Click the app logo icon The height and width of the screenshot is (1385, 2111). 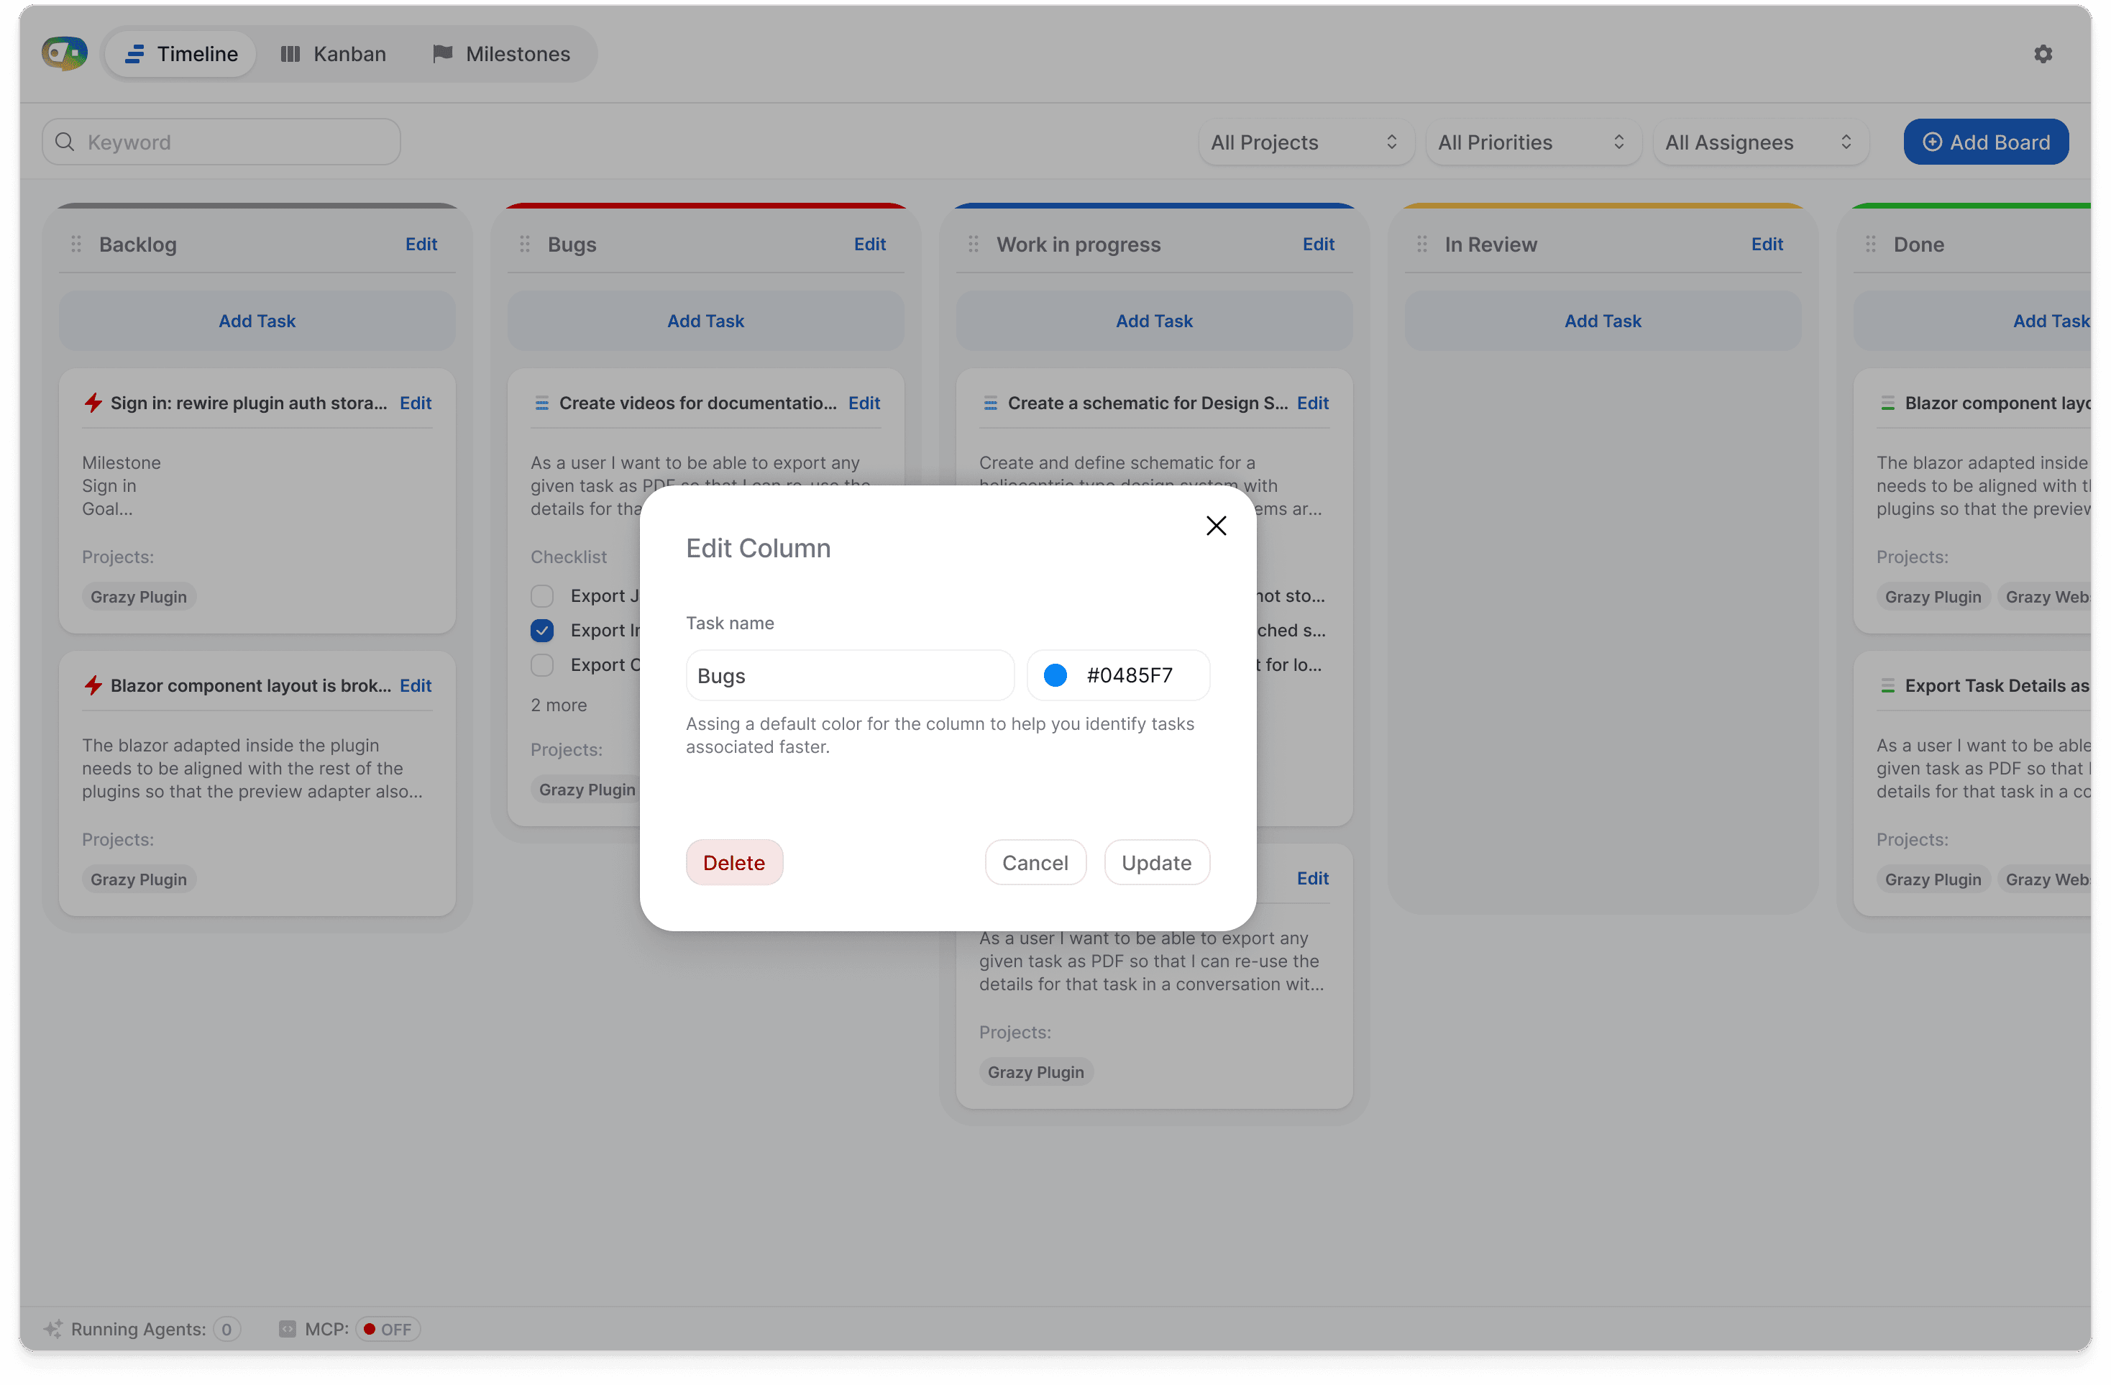(x=64, y=54)
